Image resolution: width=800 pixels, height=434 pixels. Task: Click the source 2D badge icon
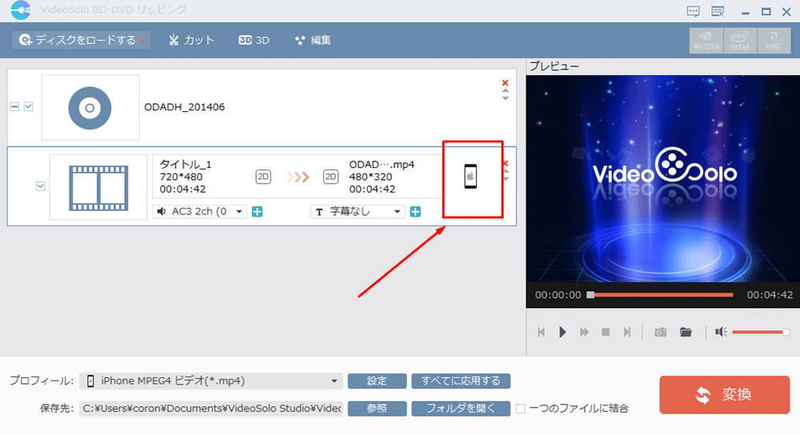[263, 177]
